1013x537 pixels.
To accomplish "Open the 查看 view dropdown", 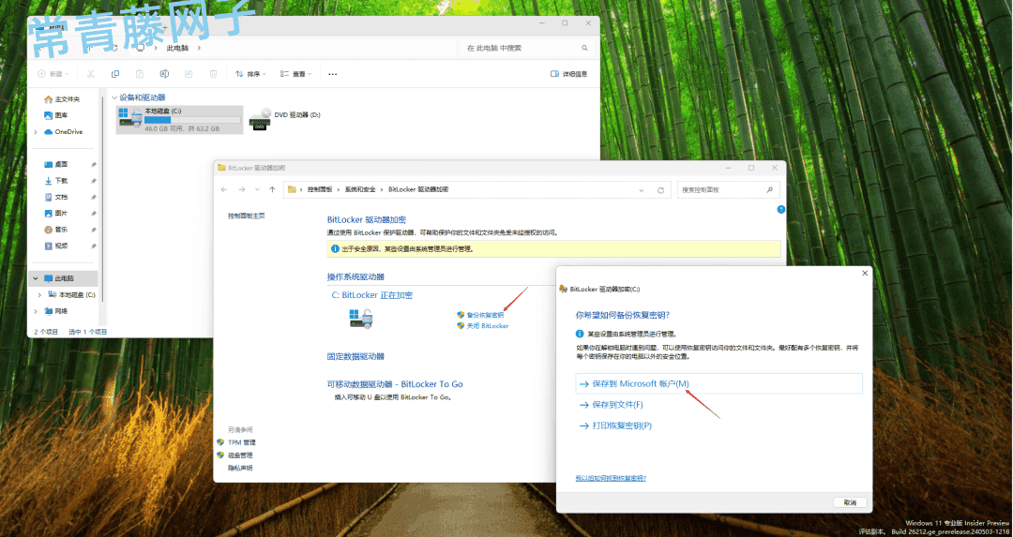I will click(295, 74).
